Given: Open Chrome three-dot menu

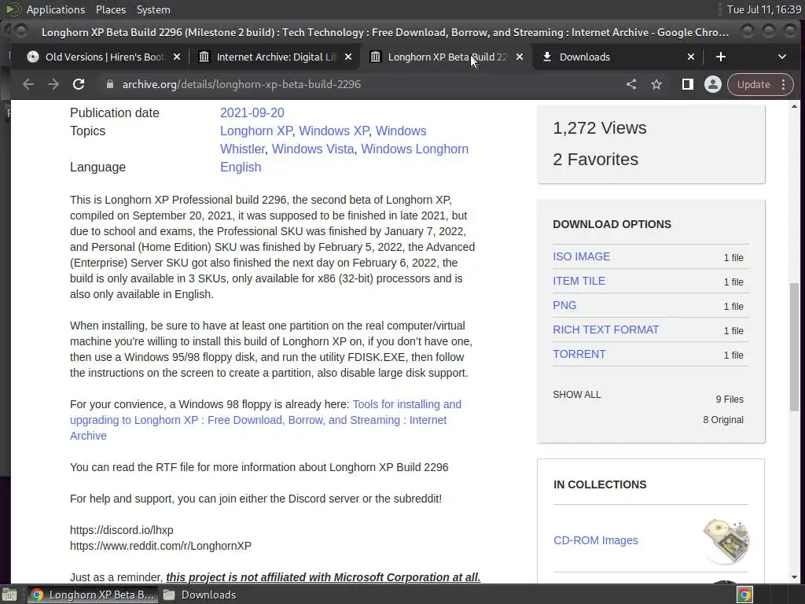Looking at the screenshot, I should pyautogui.click(x=784, y=84).
